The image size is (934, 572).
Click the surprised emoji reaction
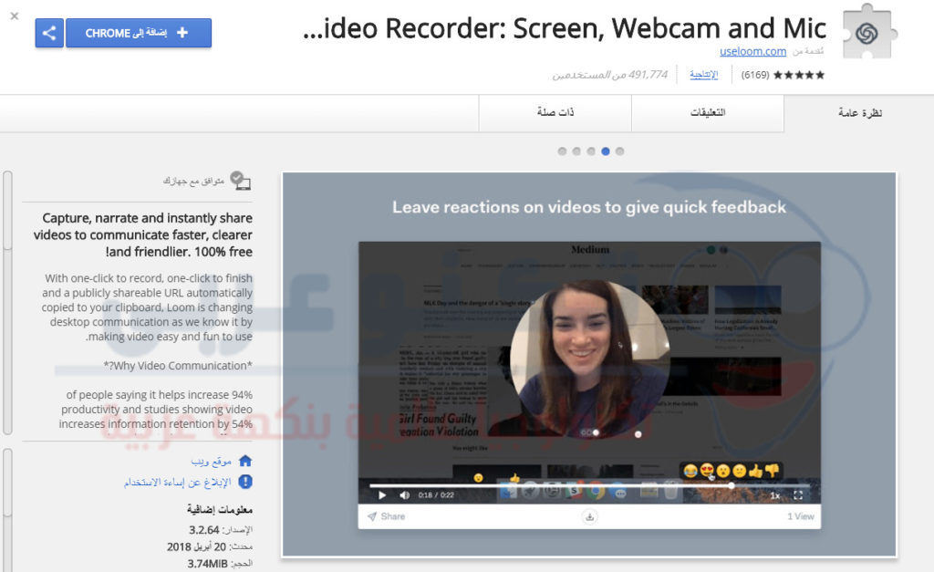723,472
